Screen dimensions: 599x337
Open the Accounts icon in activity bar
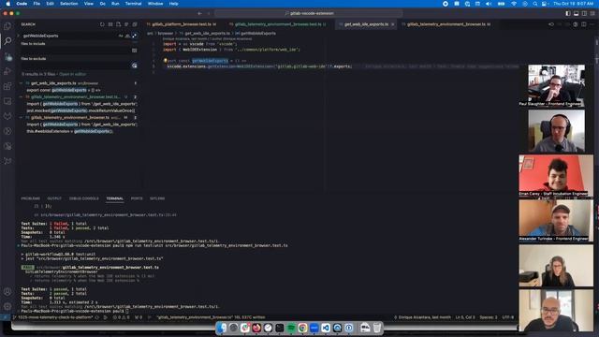7,292
